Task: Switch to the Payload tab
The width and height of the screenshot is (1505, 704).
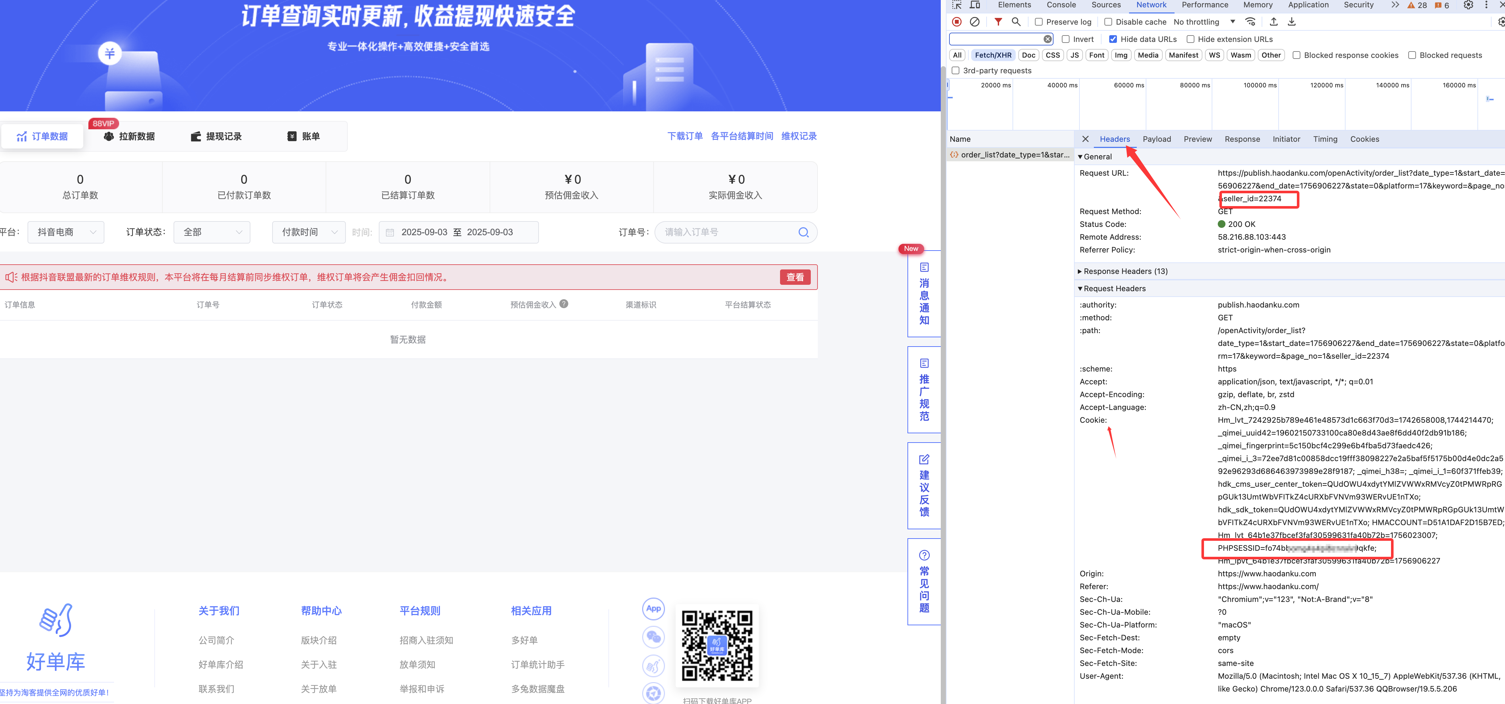Action: tap(1156, 139)
